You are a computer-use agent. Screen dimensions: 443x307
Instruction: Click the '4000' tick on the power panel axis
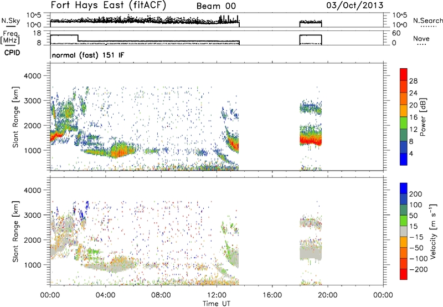(x=33, y=76)
